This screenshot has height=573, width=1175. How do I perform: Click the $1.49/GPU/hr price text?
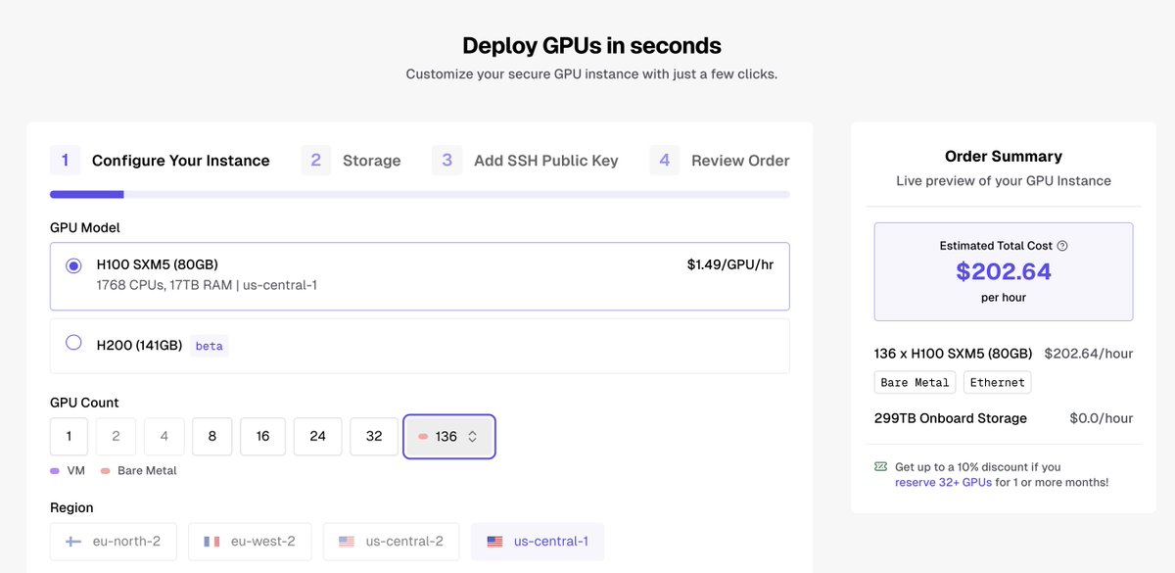coord(730,264)
